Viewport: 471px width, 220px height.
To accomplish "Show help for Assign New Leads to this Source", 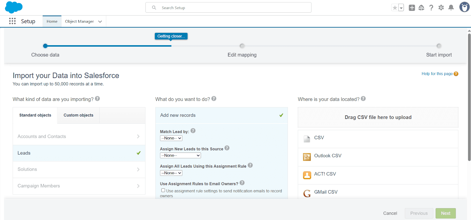I will (x=227, y=148).
